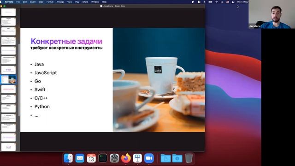Click the Thu 13 May date in menu bar

click(242, 2)
